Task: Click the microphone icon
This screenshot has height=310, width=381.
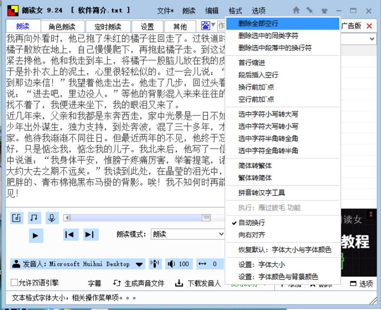Action: point(52,218)
